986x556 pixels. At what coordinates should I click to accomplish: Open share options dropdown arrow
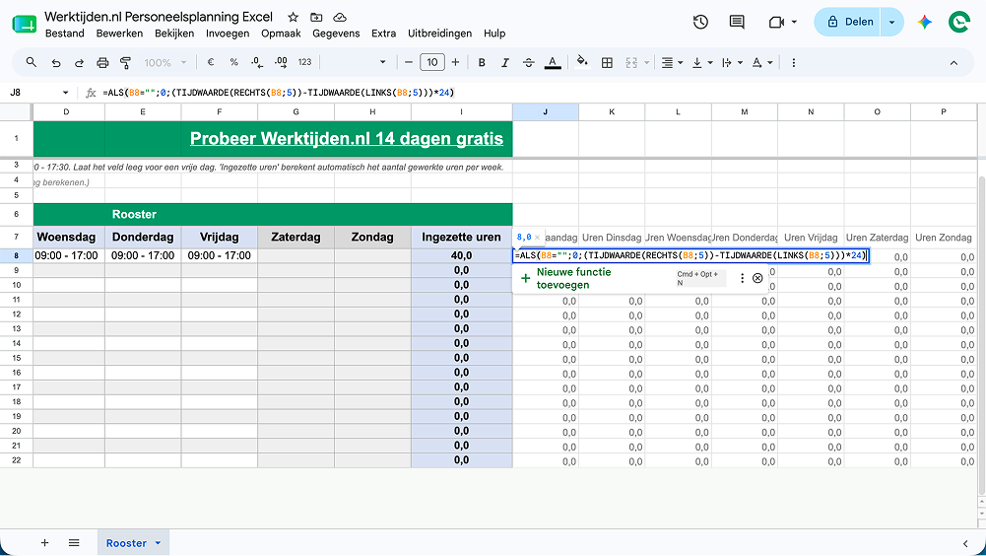pyautogui.click(x=891, y=22)
